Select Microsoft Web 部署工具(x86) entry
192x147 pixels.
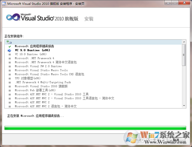[x=35, y=90]
